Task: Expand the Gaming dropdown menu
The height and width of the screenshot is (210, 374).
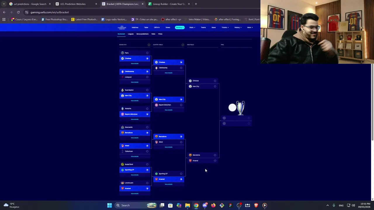Action: 180,27
